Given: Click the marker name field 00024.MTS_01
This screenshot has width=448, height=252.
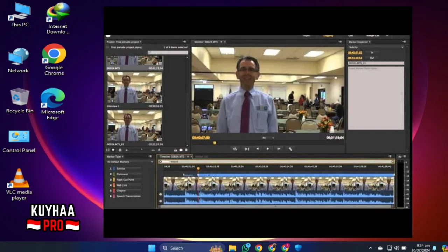Looking at the screenshot, I should click(x=376, y=63).
